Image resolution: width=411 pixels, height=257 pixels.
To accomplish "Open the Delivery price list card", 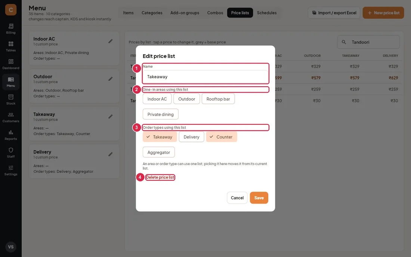I will click(74, 161).
